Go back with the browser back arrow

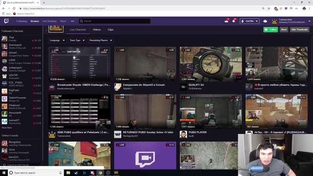point(3,8)
